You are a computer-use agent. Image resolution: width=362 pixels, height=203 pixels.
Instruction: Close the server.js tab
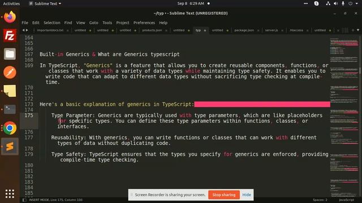282,30
